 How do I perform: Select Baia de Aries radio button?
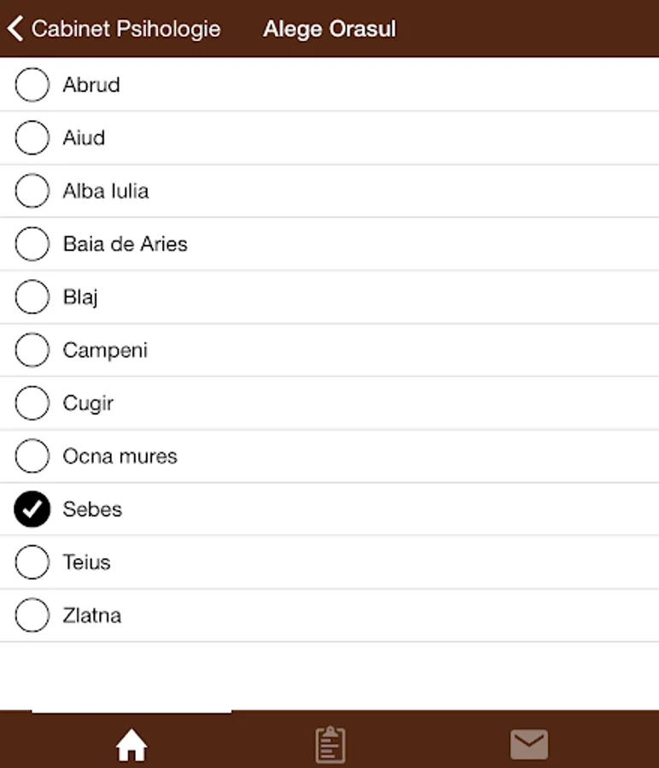click(x=32, y=244)
